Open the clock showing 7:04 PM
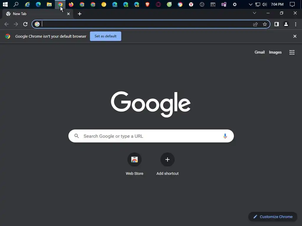Viewport: 302px width, 226px height. (x=277, y=4)
